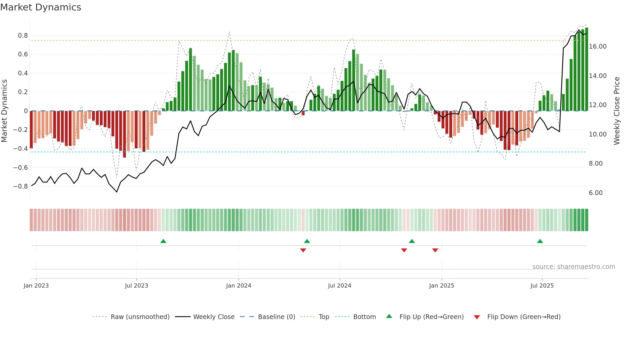
Task: Click the Jul 2023 x-axis label
Action: [136, 285]
